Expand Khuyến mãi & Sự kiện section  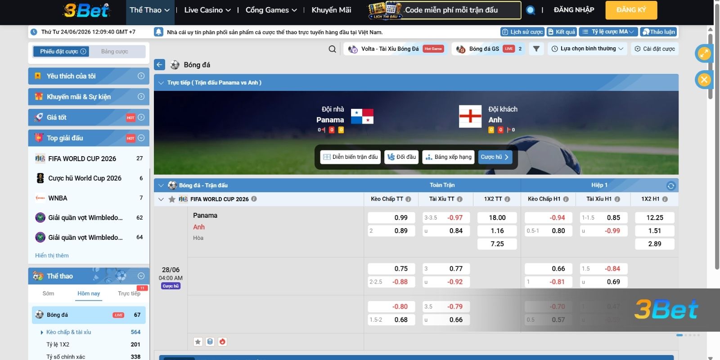(89, 97)
